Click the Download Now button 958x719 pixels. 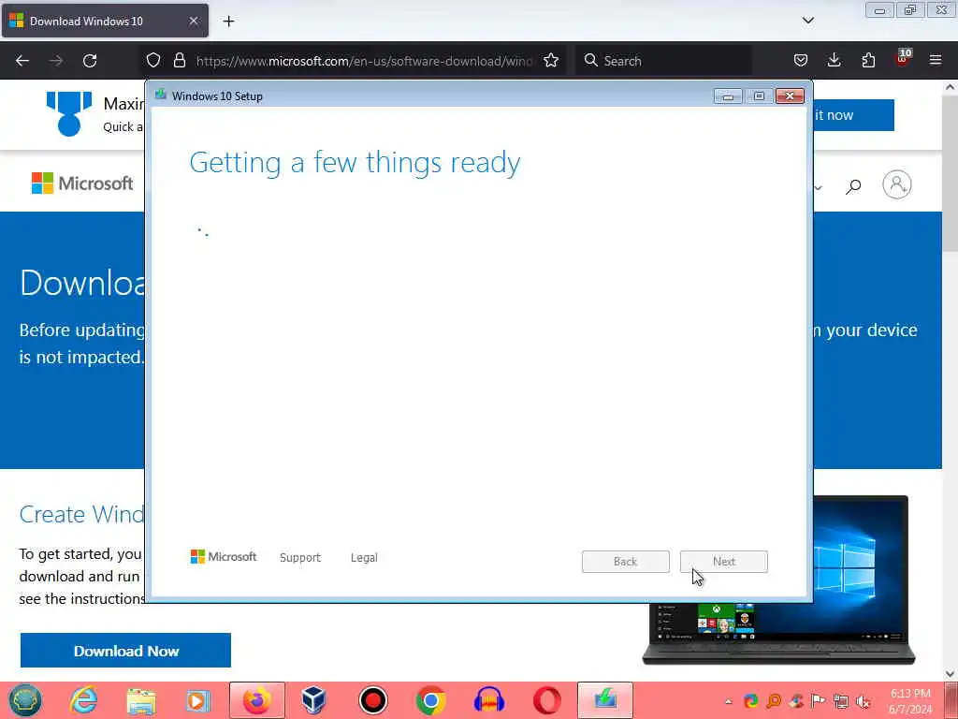tap(126, 651)
